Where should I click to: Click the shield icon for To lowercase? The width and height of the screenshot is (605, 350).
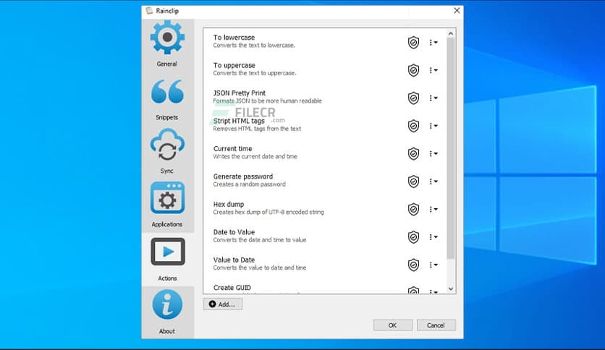[x=413, y=42]
